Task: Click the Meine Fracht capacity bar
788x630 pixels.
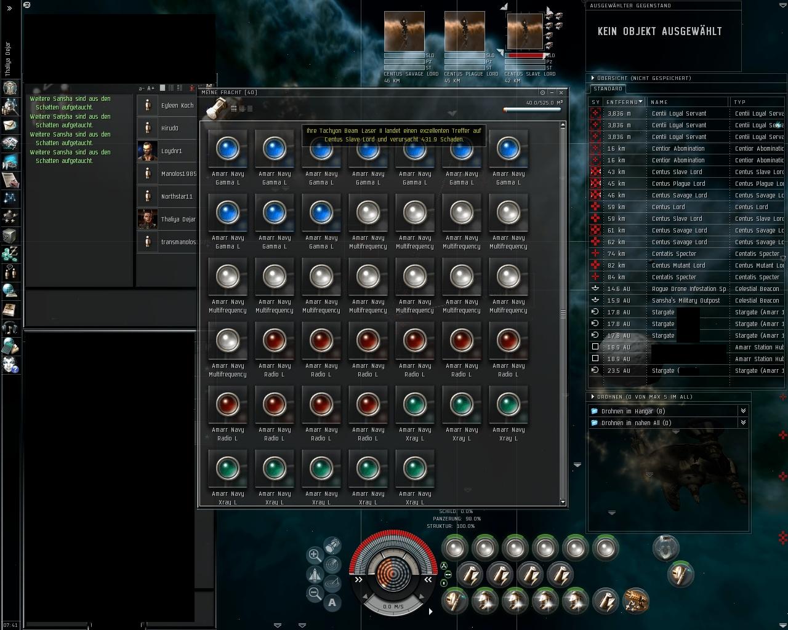Action: [x=533, y=110]
